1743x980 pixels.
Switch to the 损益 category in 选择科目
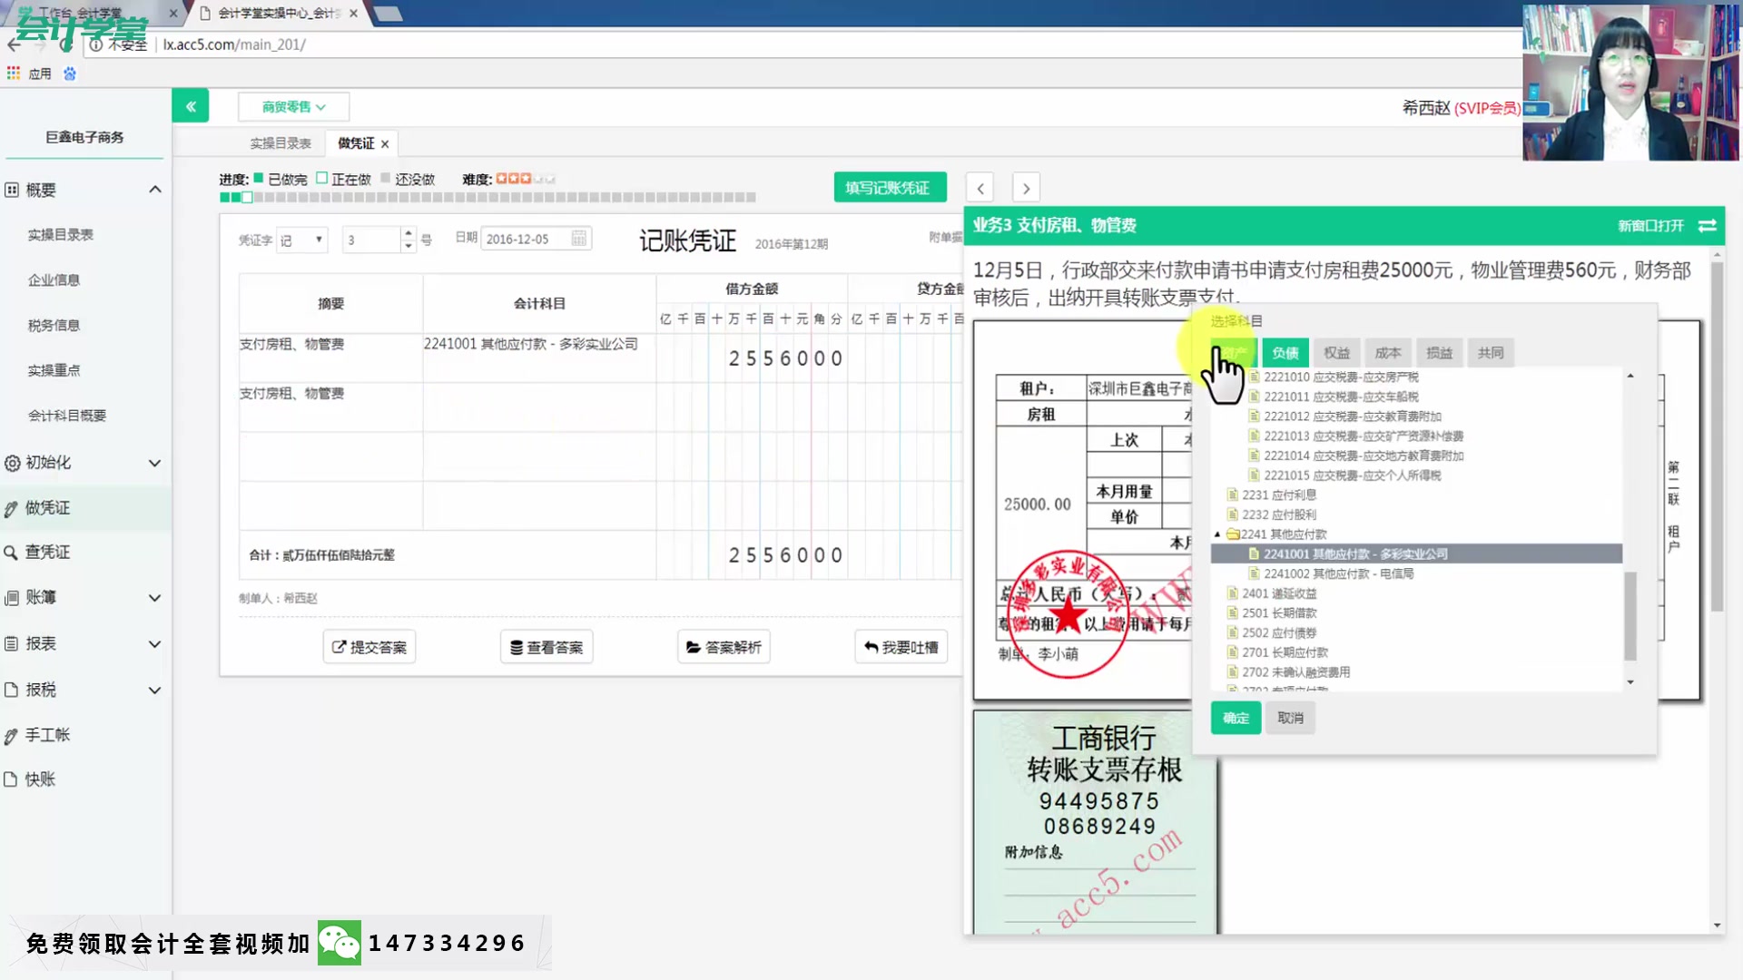click(x=1440, y=352)
